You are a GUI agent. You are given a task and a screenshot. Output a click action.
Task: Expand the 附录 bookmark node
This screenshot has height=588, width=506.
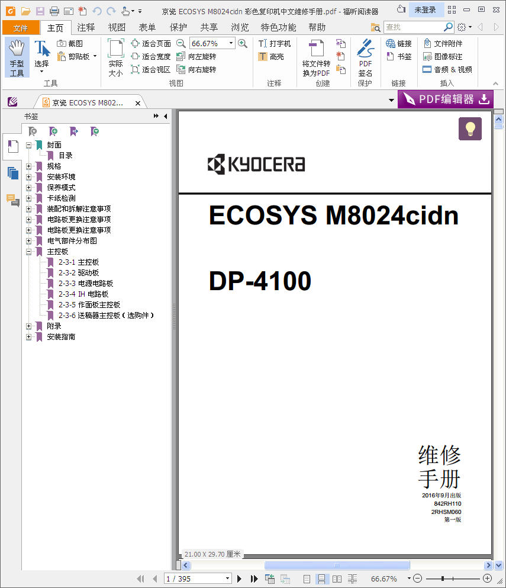(x=28, y=326)
